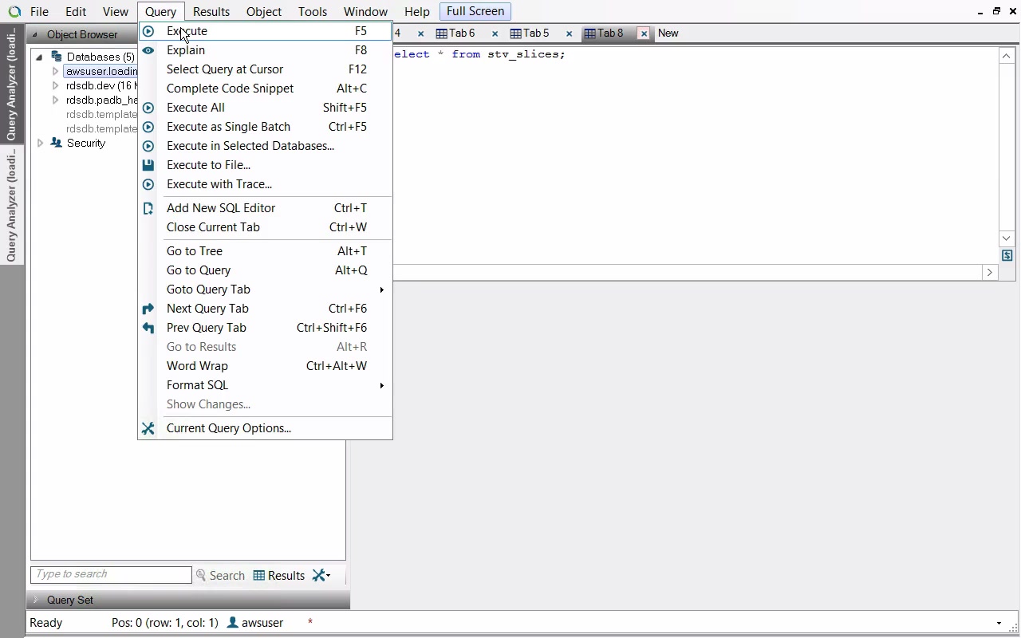This screenshot has width=1021, height=638.
Task: Open the Window menu
Action: (365, 12)
